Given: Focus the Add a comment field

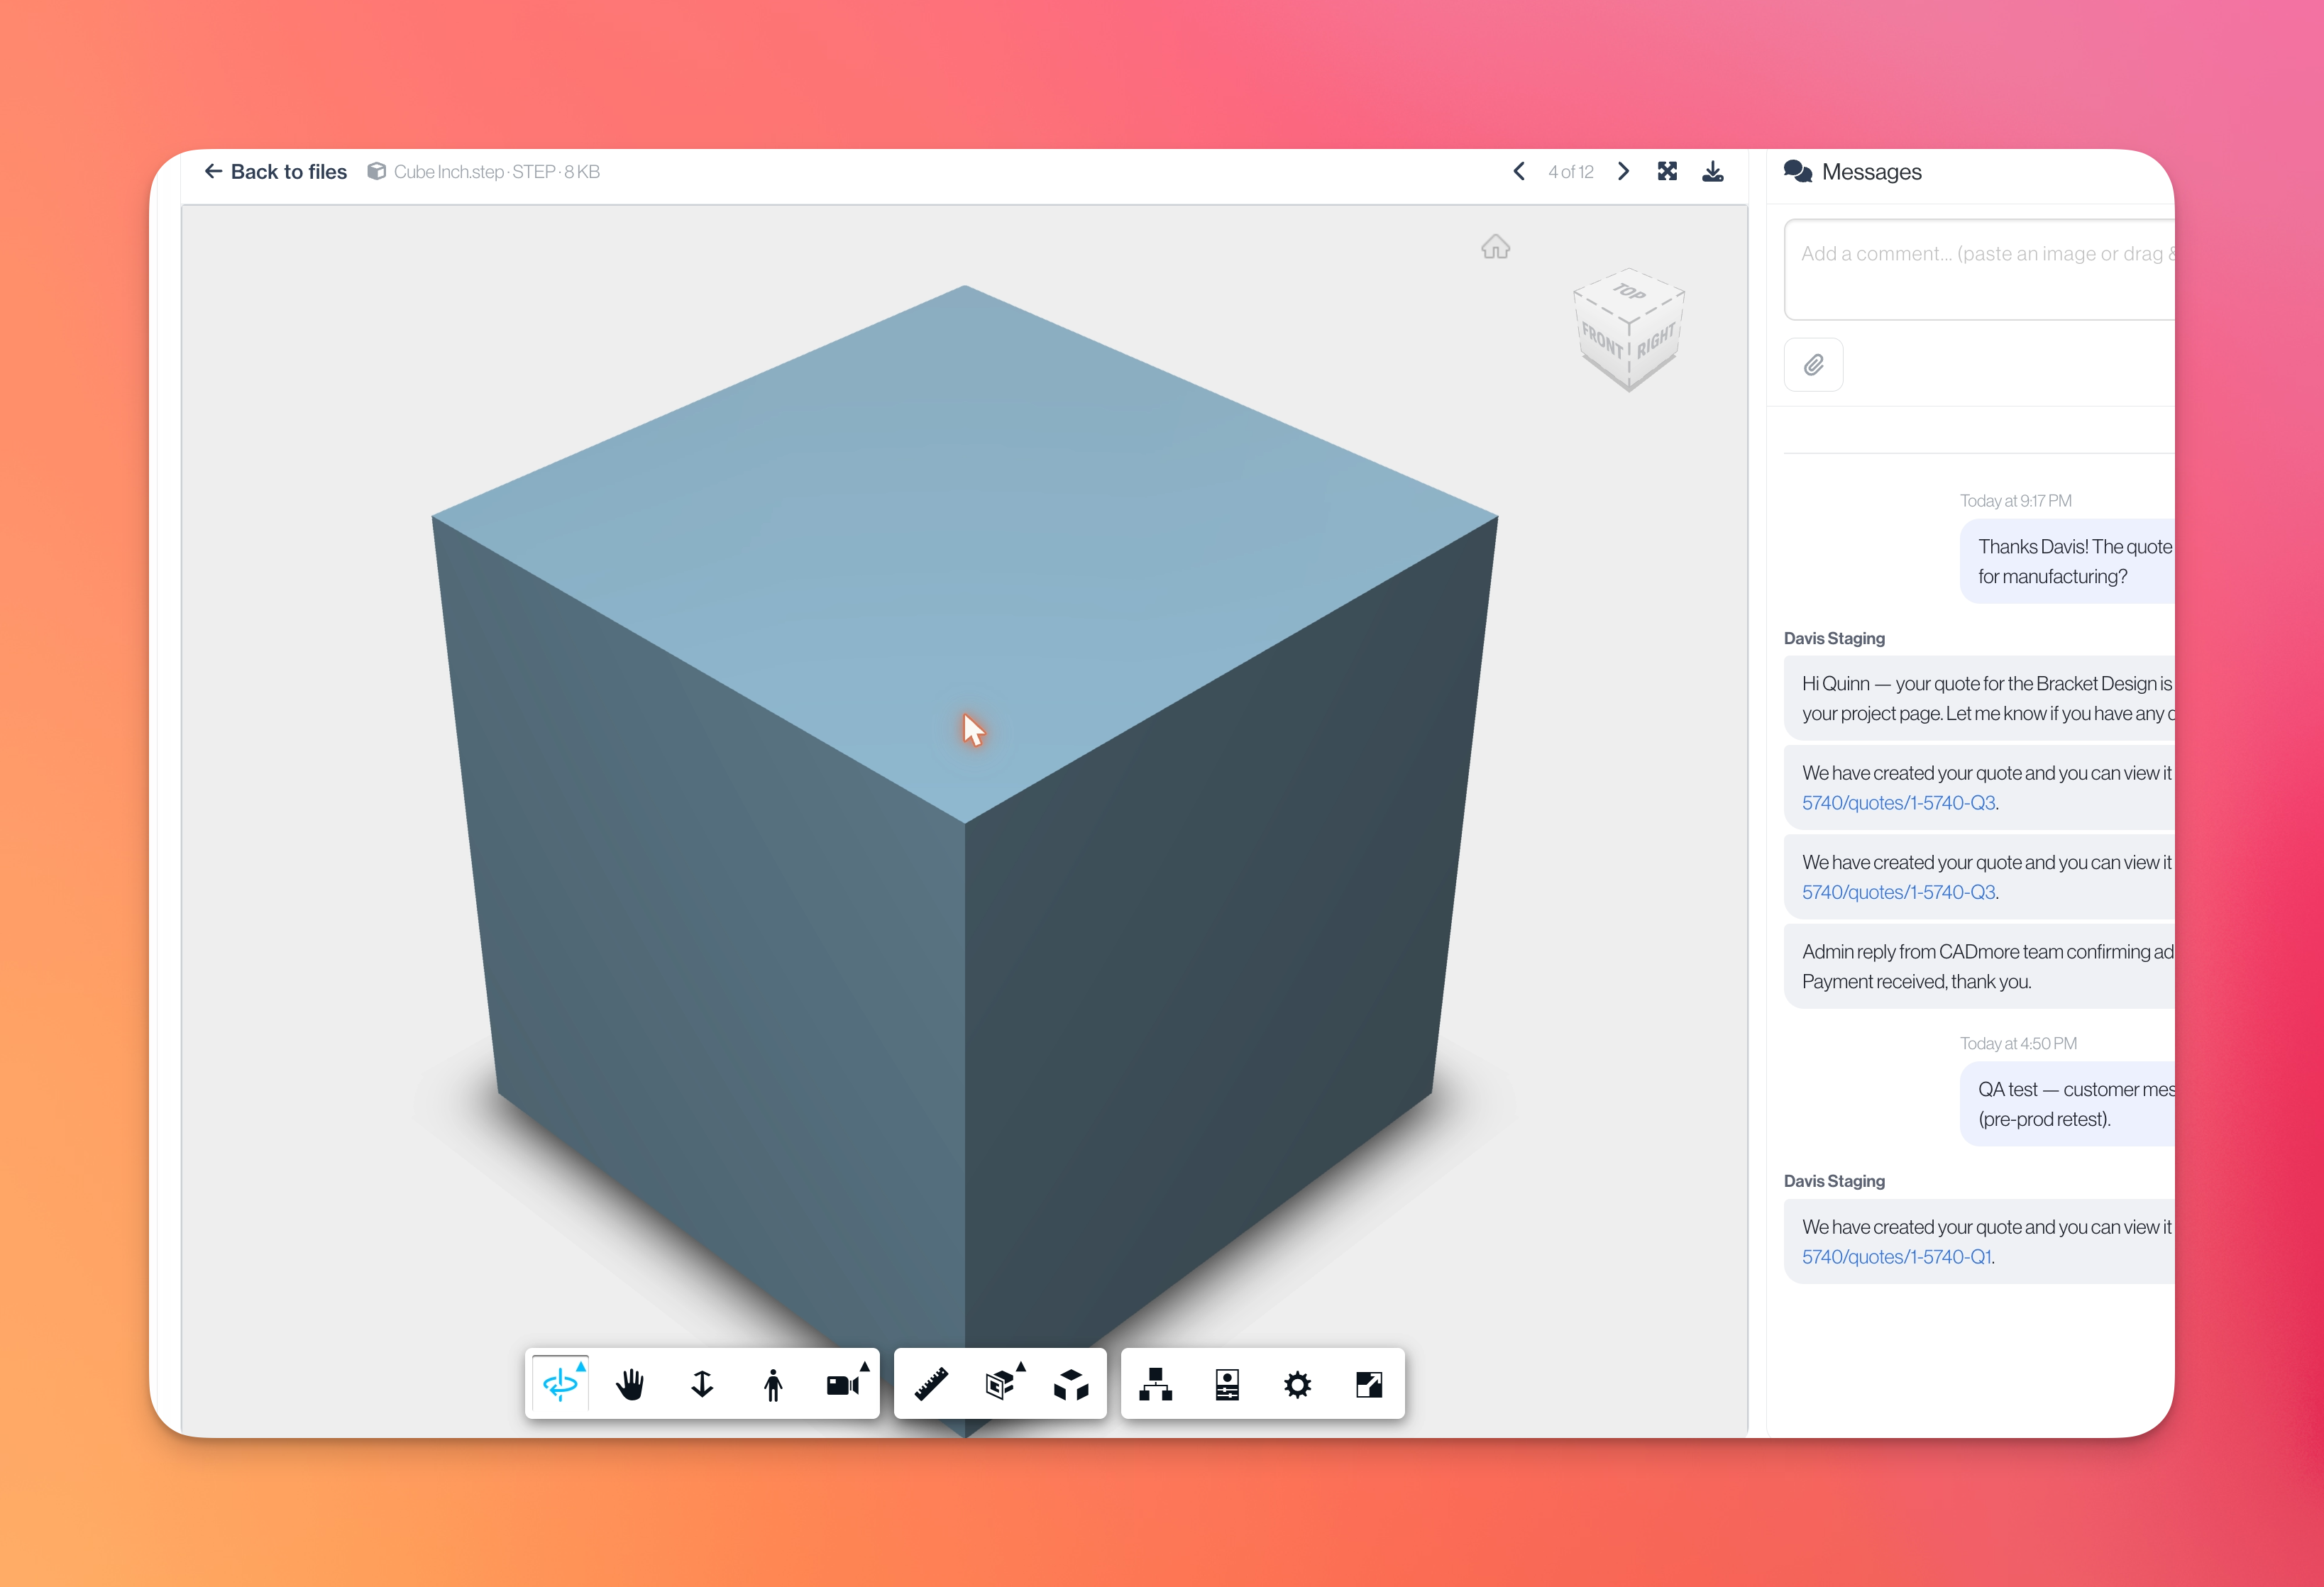Looking at the screenshot, I should click(1979, 269).
